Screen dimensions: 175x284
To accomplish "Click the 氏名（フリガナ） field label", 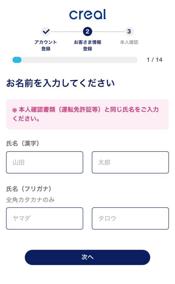I will pos(29,189).
